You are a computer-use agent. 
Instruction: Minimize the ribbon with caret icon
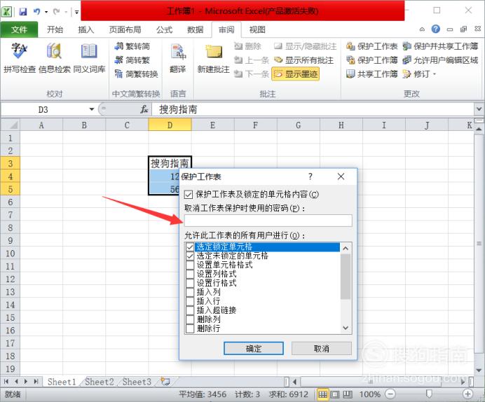422,29
